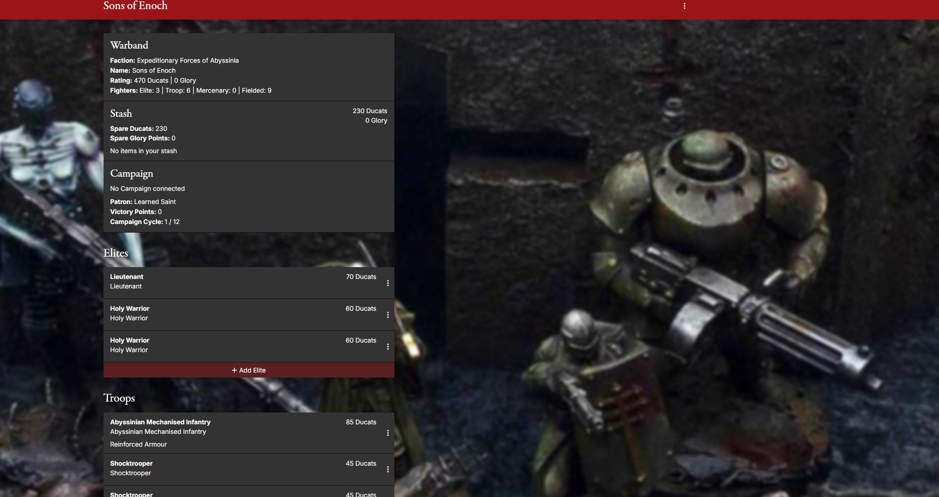
Task: Click the stash 0 Glory total
Action: [376, 120]
